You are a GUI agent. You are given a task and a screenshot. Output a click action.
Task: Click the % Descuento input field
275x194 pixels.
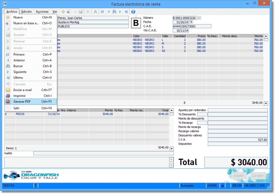[202, 114]
